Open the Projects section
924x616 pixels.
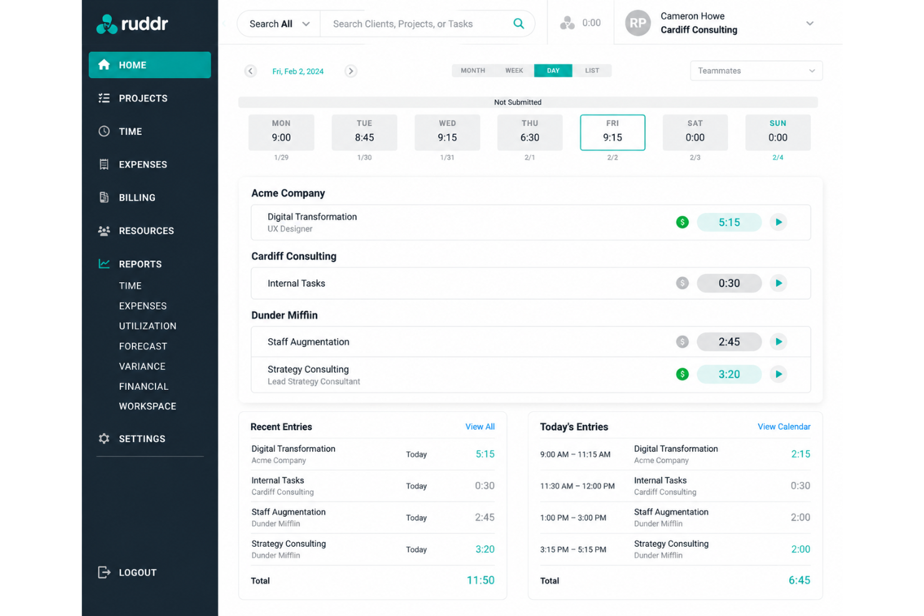pyautogui.click(x=143, y=98)
